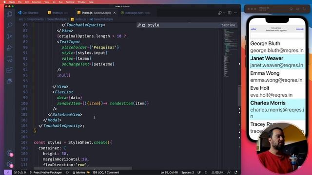Viewport: 312px width, 175px height.
Task: Open the Go menu
Action: [54, 2]
